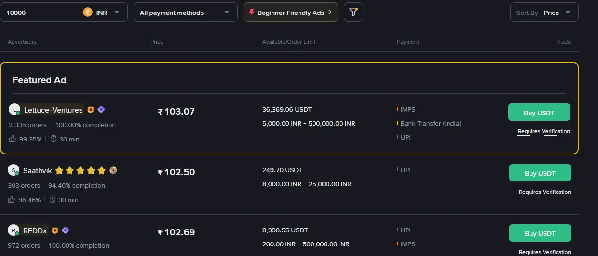Click the Lettuce-Ventures advertiser name
Image resolution: width=598 pixels, height=256 pixels.
click(x=54, y=110)
